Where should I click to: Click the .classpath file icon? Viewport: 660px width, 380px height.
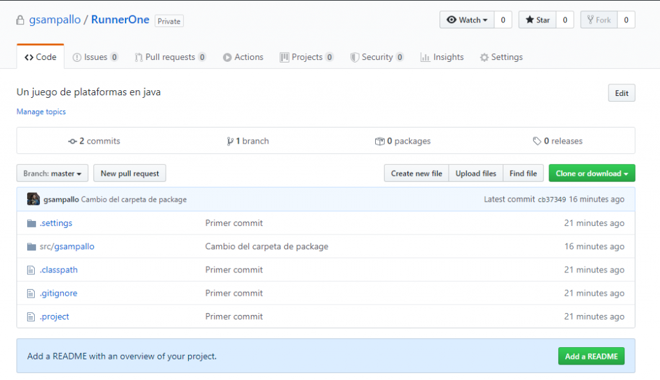tap(31, 270)
